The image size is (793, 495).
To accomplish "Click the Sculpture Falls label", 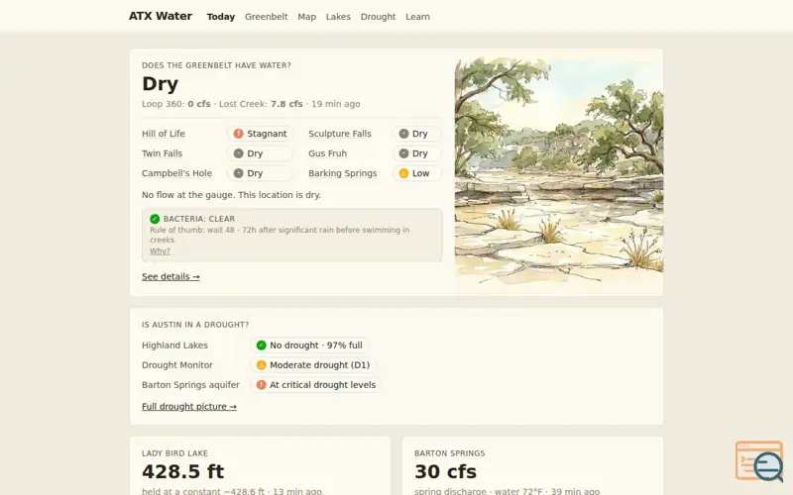I will [x=340, y=134].
